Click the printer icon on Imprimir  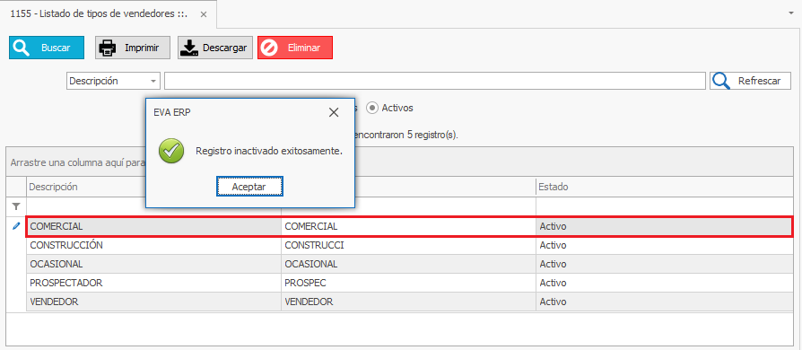[x=108, y=48]
